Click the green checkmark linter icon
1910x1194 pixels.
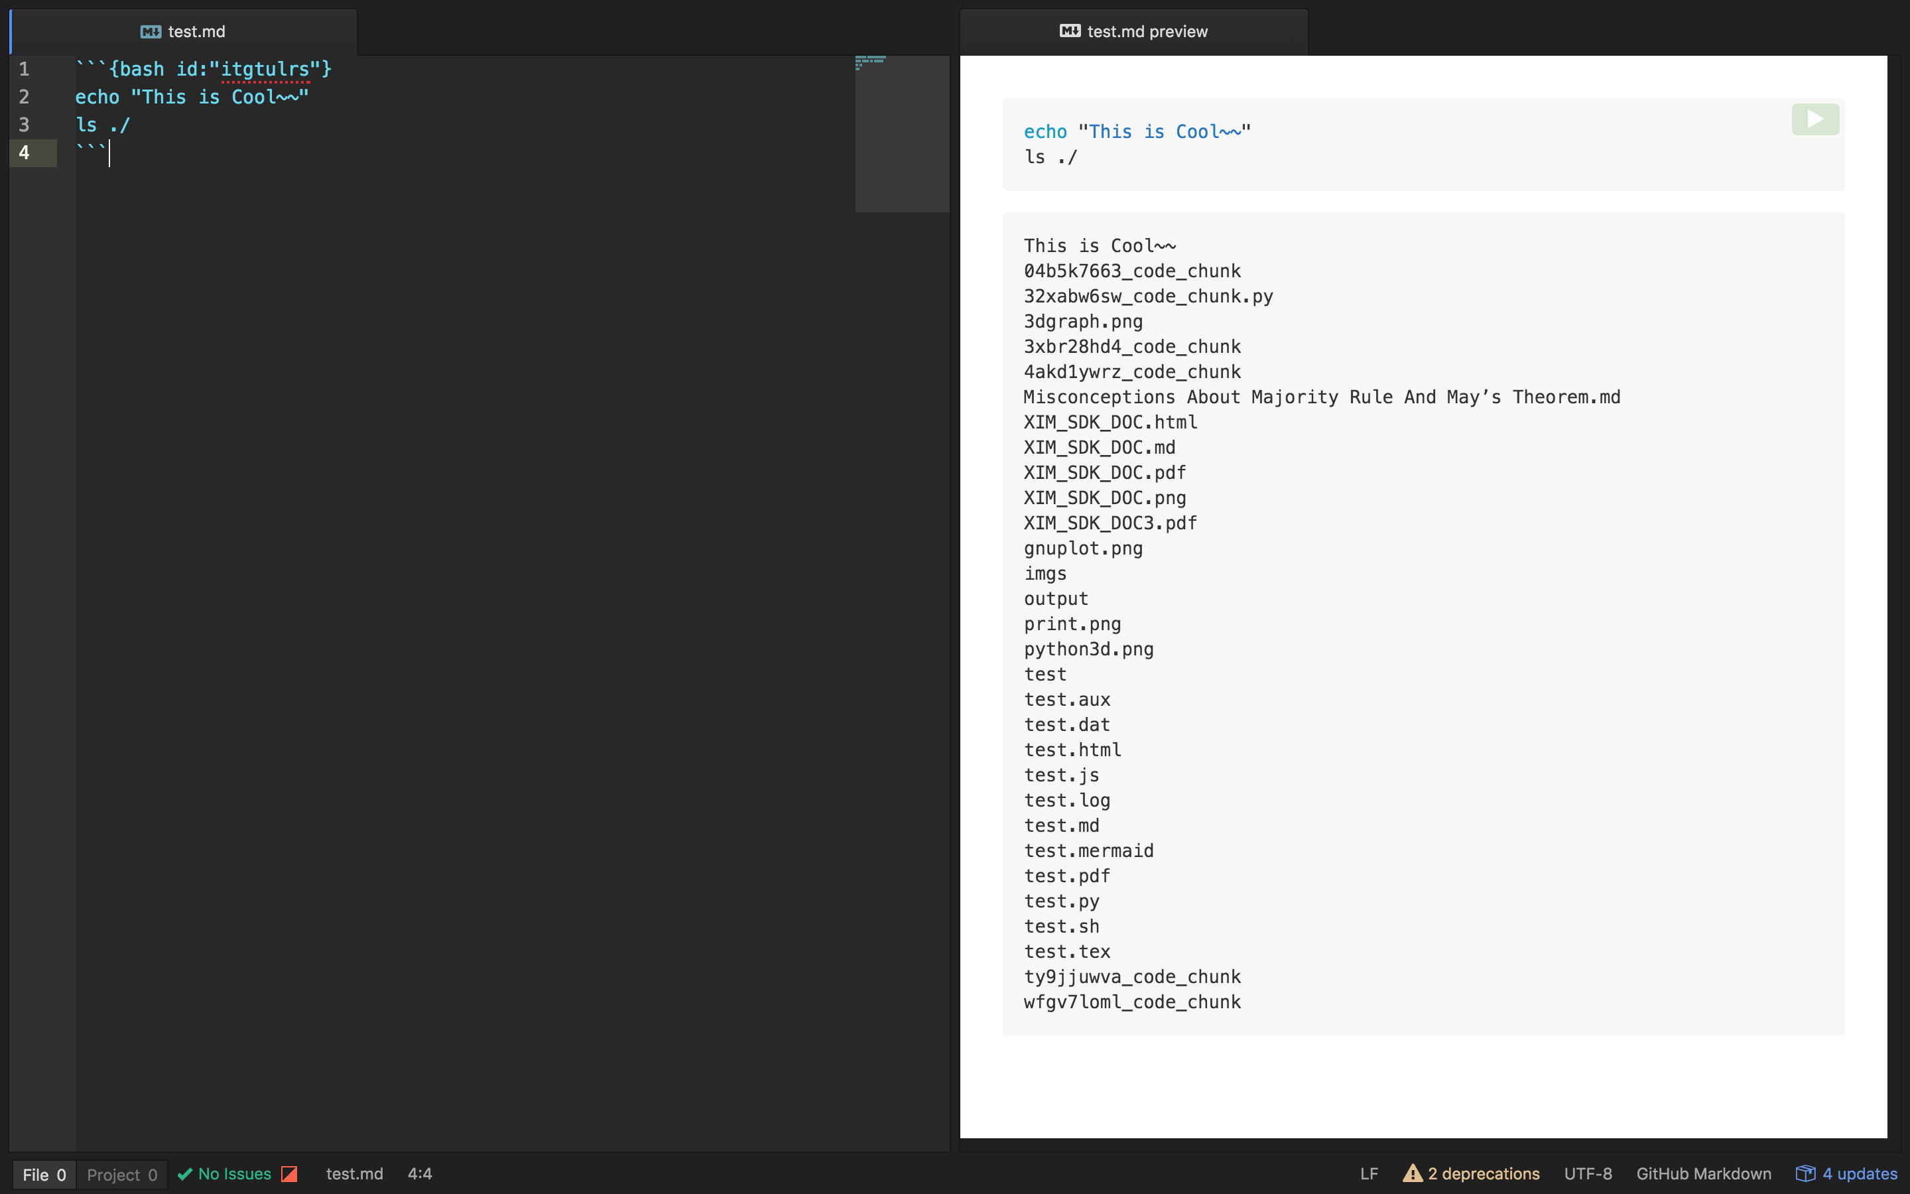click(x=184, y=1173)
